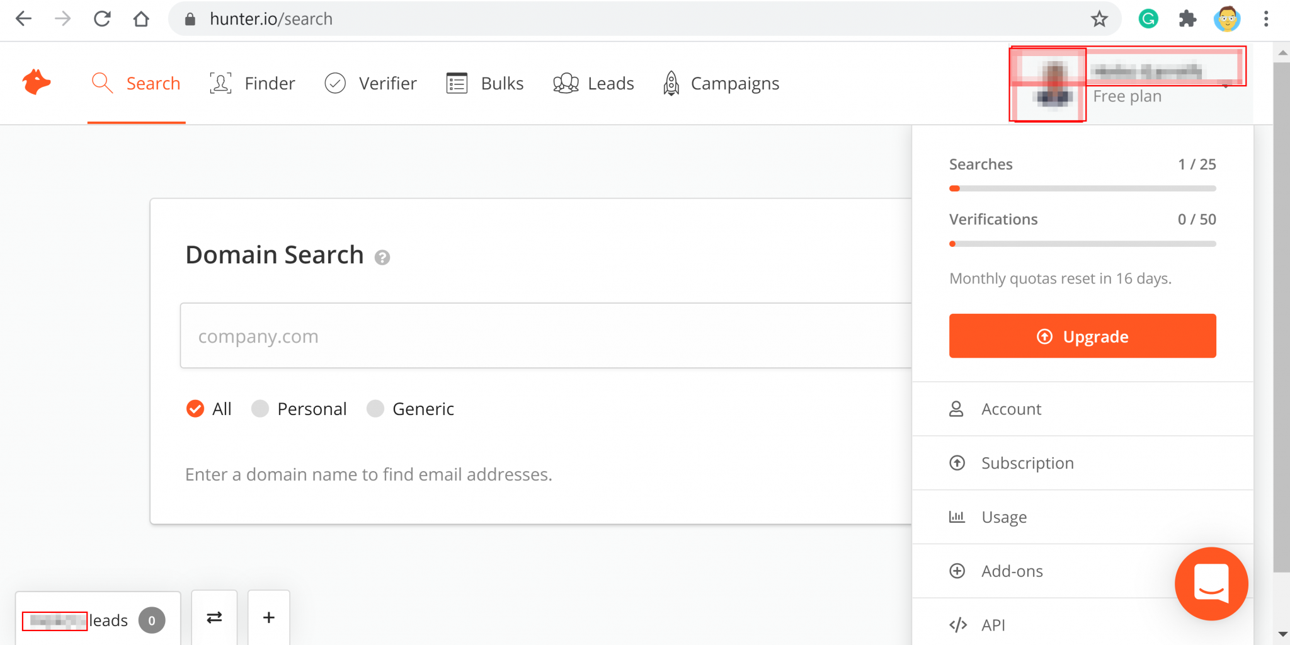Viewport: 1290px width, 645px height.
Task: Open a new leads list with plus button
Action: [x=268, y=619]
